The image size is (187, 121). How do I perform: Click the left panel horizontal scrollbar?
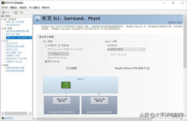16,113
